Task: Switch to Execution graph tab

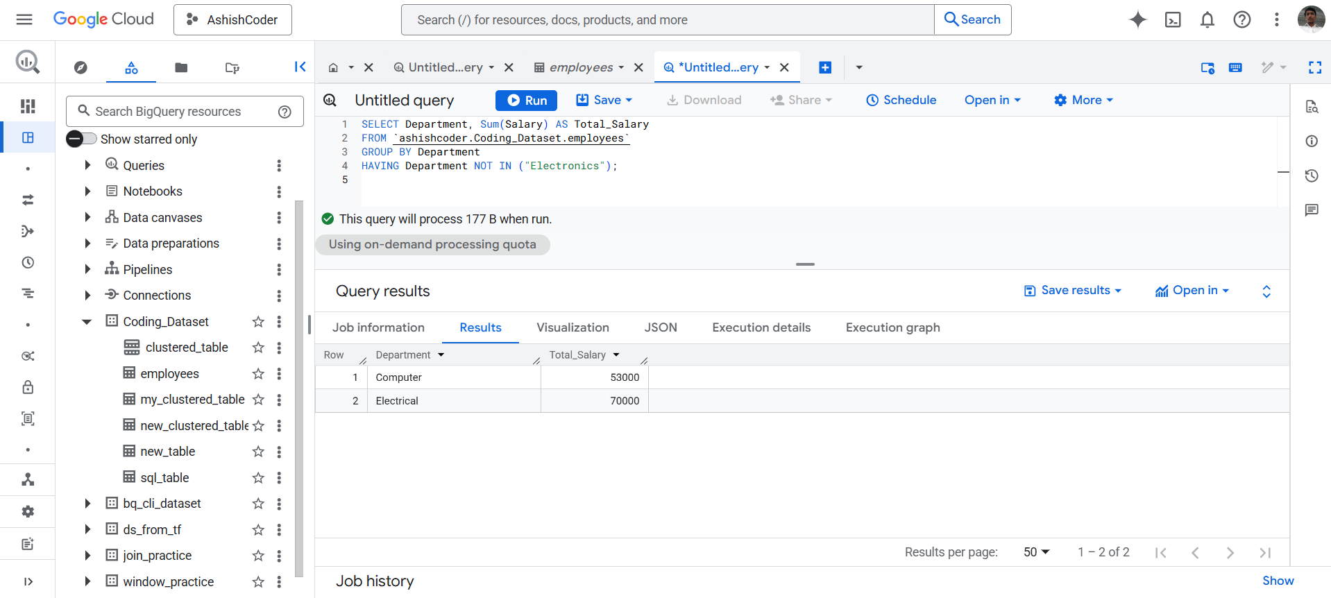Action: click(892, 327)
